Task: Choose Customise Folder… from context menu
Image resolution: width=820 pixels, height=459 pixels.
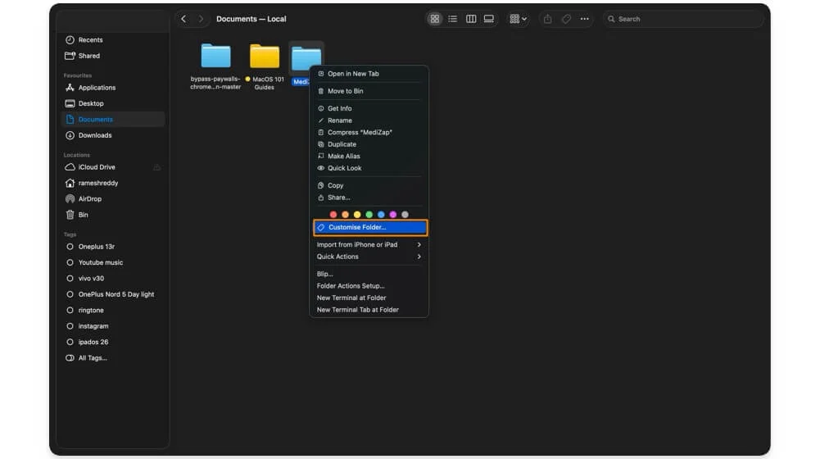Action: [x=369, y=227]
